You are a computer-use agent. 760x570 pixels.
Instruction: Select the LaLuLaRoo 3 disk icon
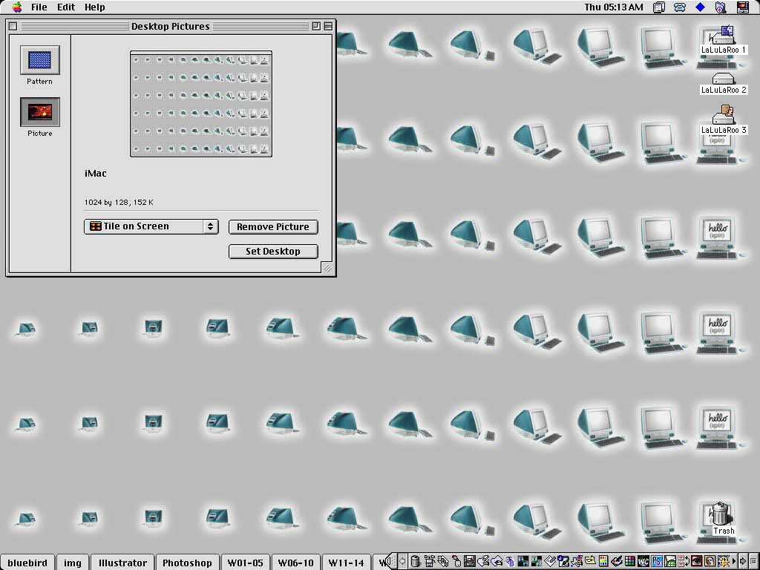pyautogui.click(x=723, y=119)
